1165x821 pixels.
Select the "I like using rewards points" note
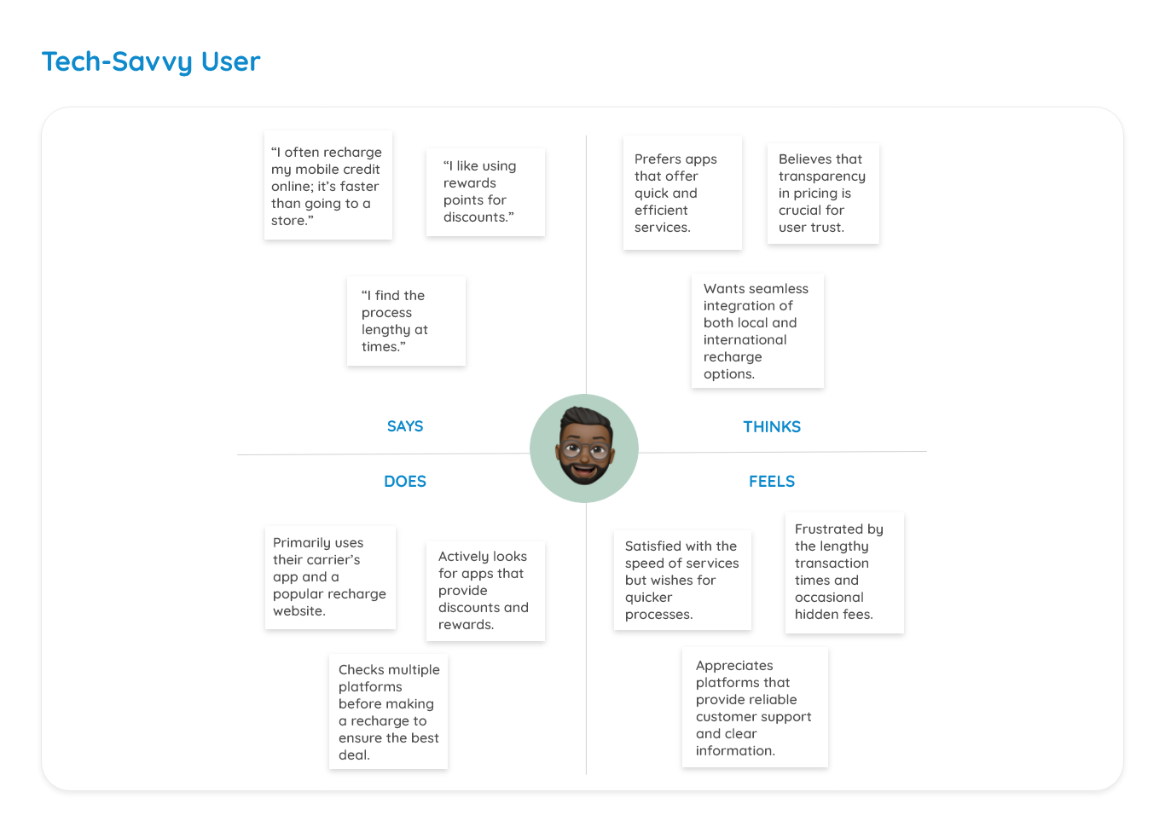tap(485, 192)
